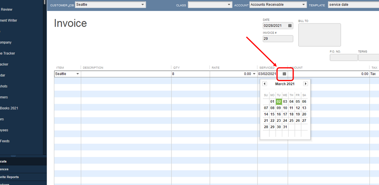
Task: Expand the Item dropdown arrow for Seattle
Action: [x=78, y=74]
